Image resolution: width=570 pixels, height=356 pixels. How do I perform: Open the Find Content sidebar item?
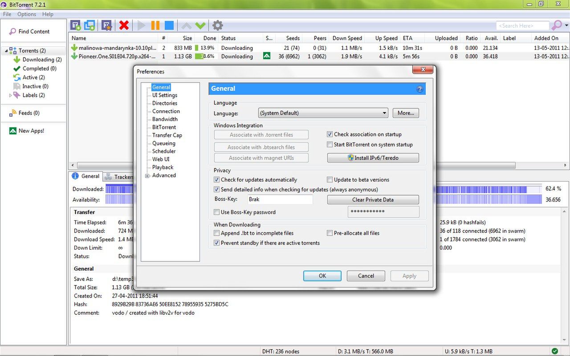(29, 32)
